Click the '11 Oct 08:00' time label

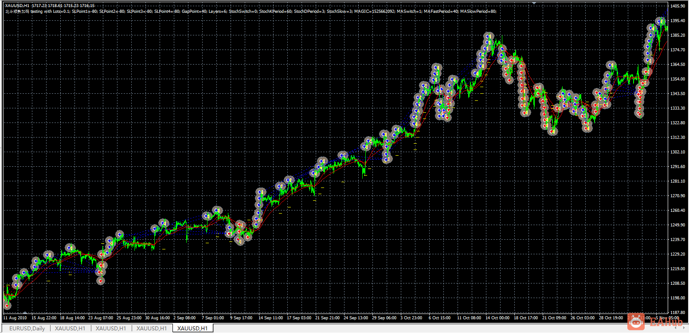pyautogui.click(x=470, y=318)
